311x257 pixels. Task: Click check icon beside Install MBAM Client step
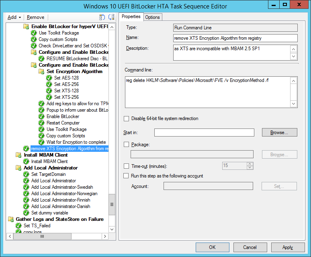[x=26, y=161]
